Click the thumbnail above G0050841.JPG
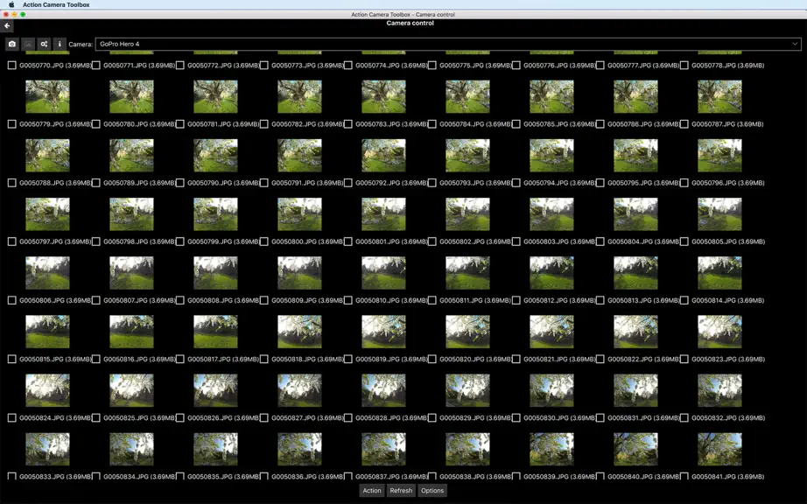This screenshot has width=807, height=504. point(719,449)
